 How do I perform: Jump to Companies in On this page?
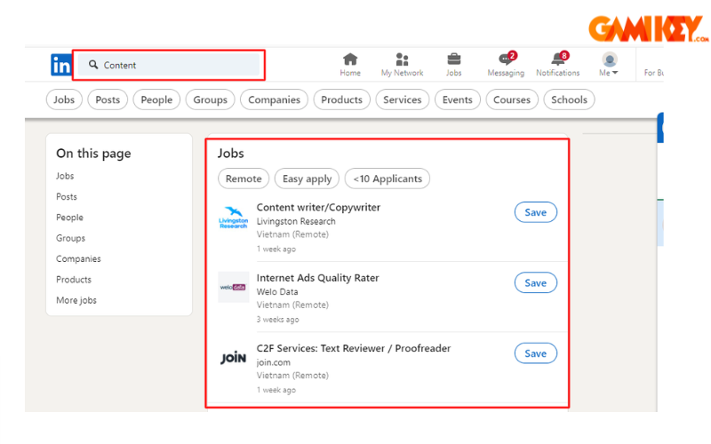(78, 258)
